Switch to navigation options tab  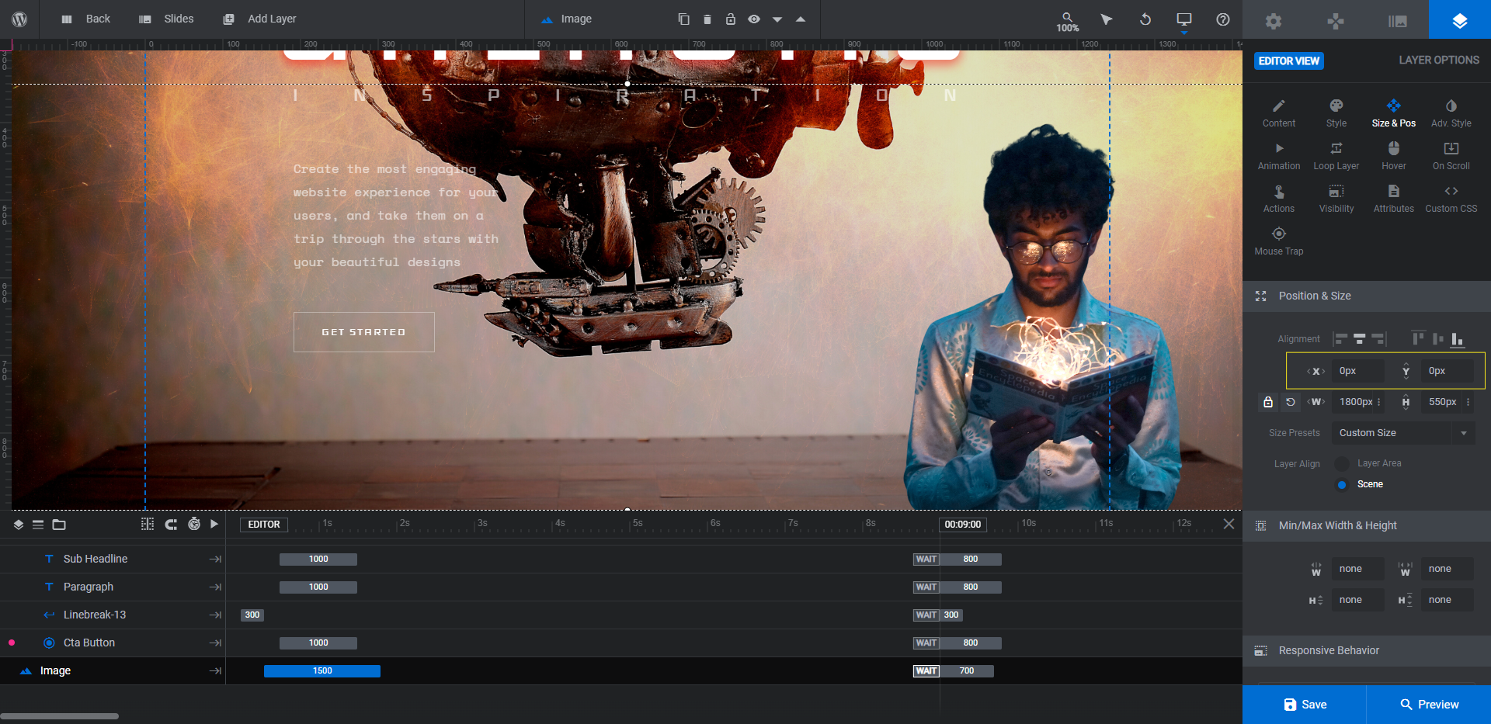click(x=1336, y=20)
